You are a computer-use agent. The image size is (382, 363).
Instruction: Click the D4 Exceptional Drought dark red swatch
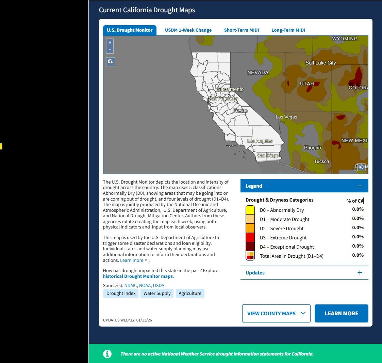pyautogui.click(x=250, y=247)
